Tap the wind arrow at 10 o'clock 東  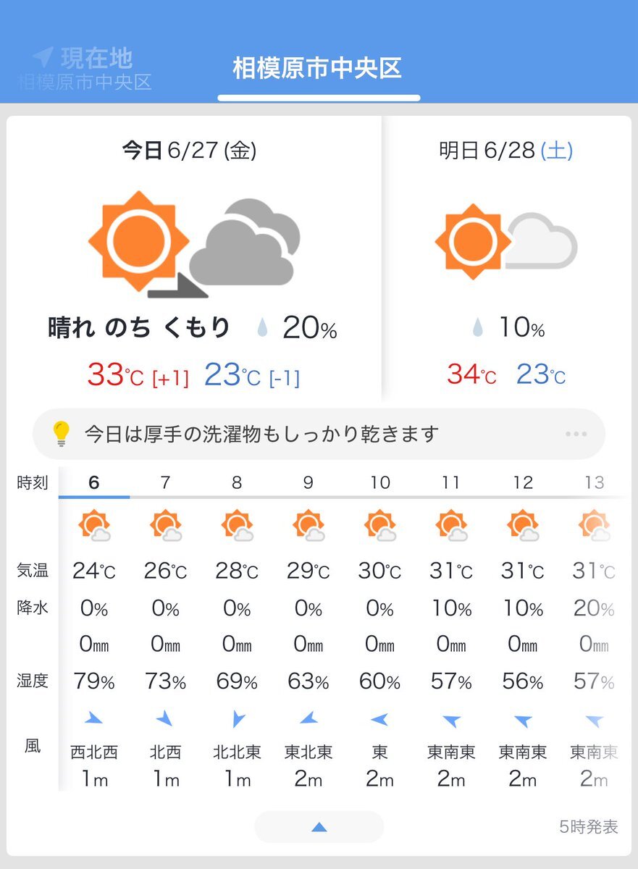tap(379, 719)
